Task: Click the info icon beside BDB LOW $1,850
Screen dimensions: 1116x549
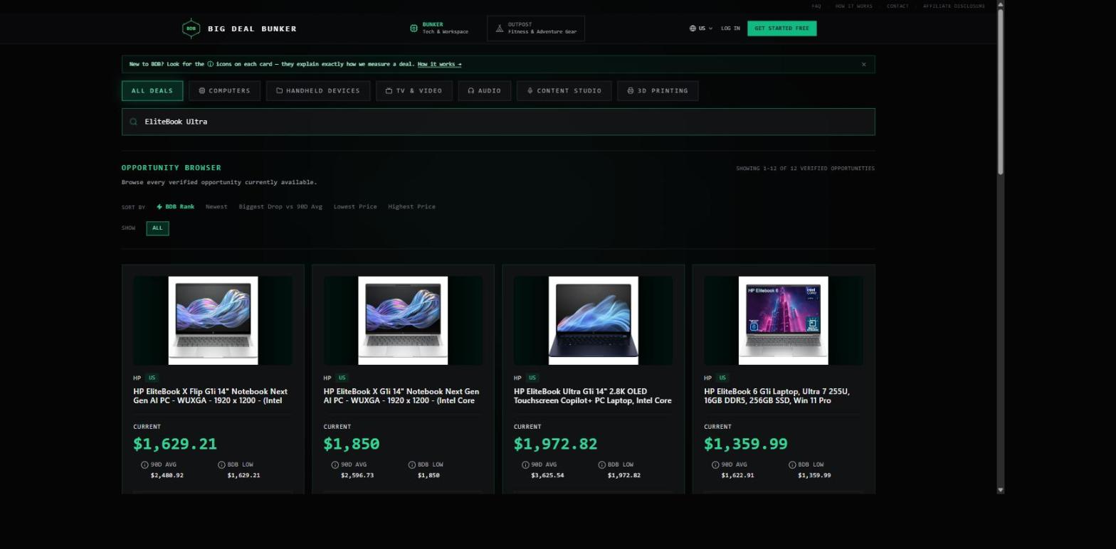Action: tap(411, 464)
